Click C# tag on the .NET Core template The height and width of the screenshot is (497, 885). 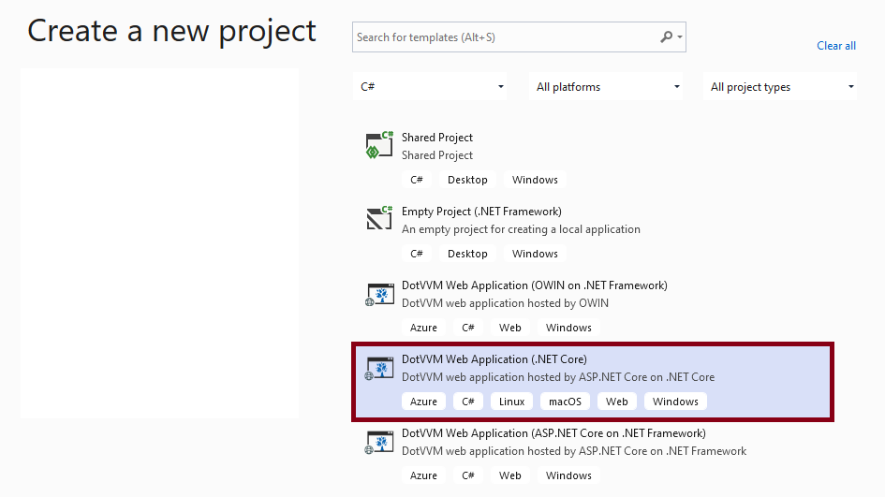coord(468,402)
